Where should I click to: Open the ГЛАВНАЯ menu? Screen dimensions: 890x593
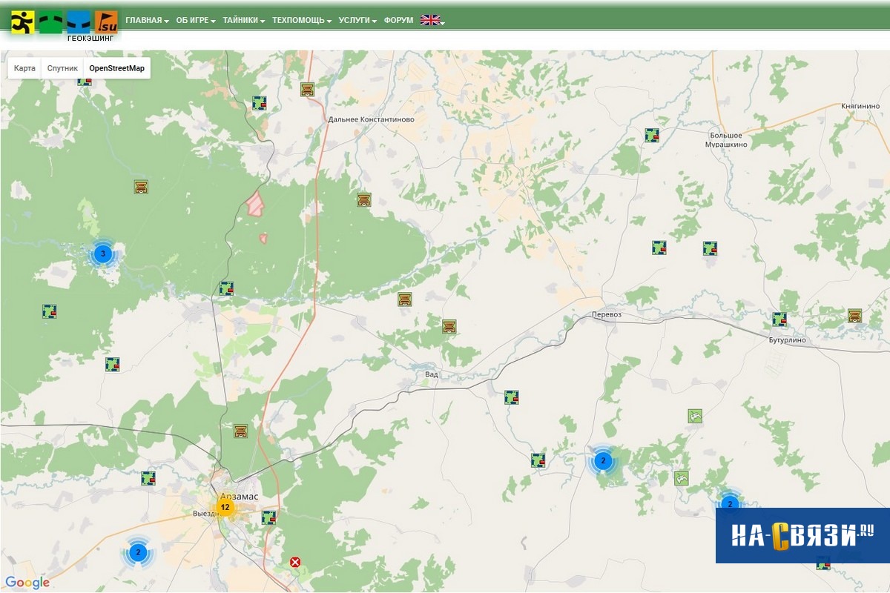[x=146, y=21]
